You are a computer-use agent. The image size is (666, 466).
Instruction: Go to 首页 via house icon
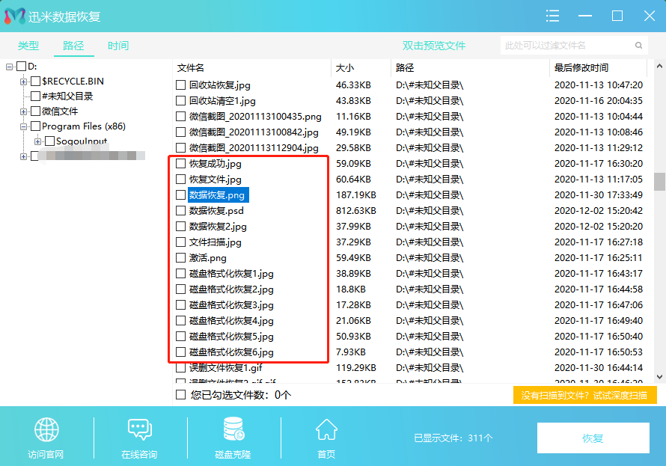[326, 430]
